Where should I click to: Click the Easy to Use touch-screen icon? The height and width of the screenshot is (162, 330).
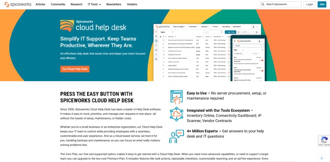[x=176, y=97]
